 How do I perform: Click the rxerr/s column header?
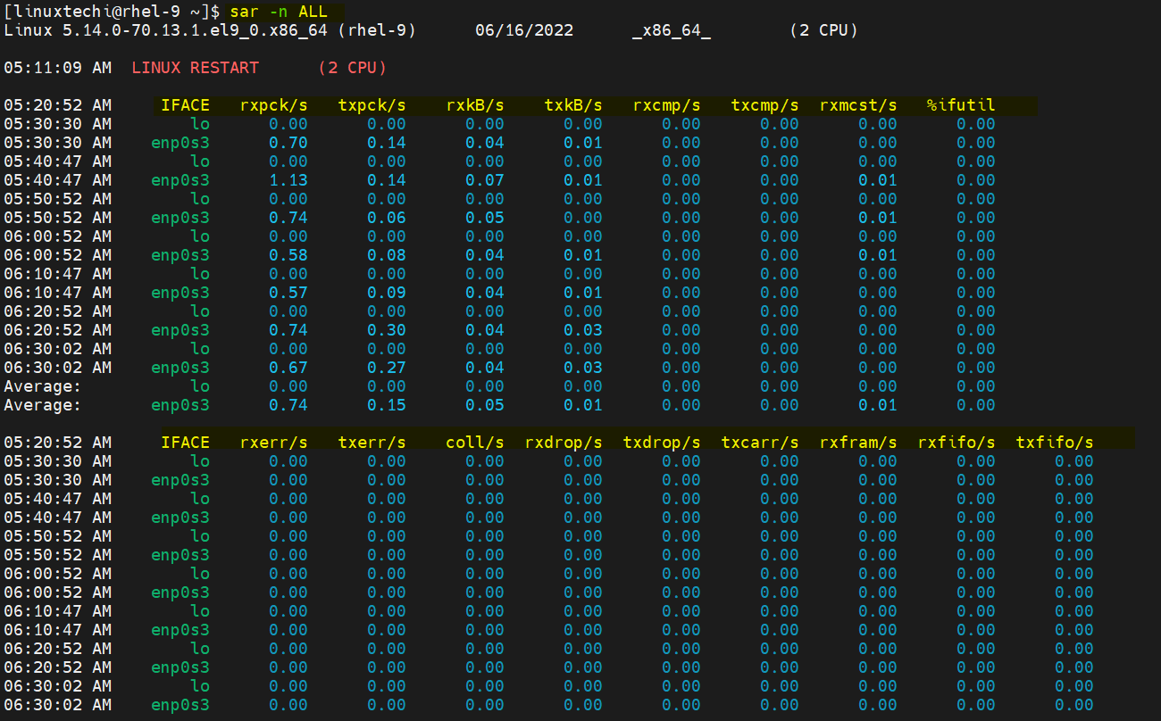(273, 442)
